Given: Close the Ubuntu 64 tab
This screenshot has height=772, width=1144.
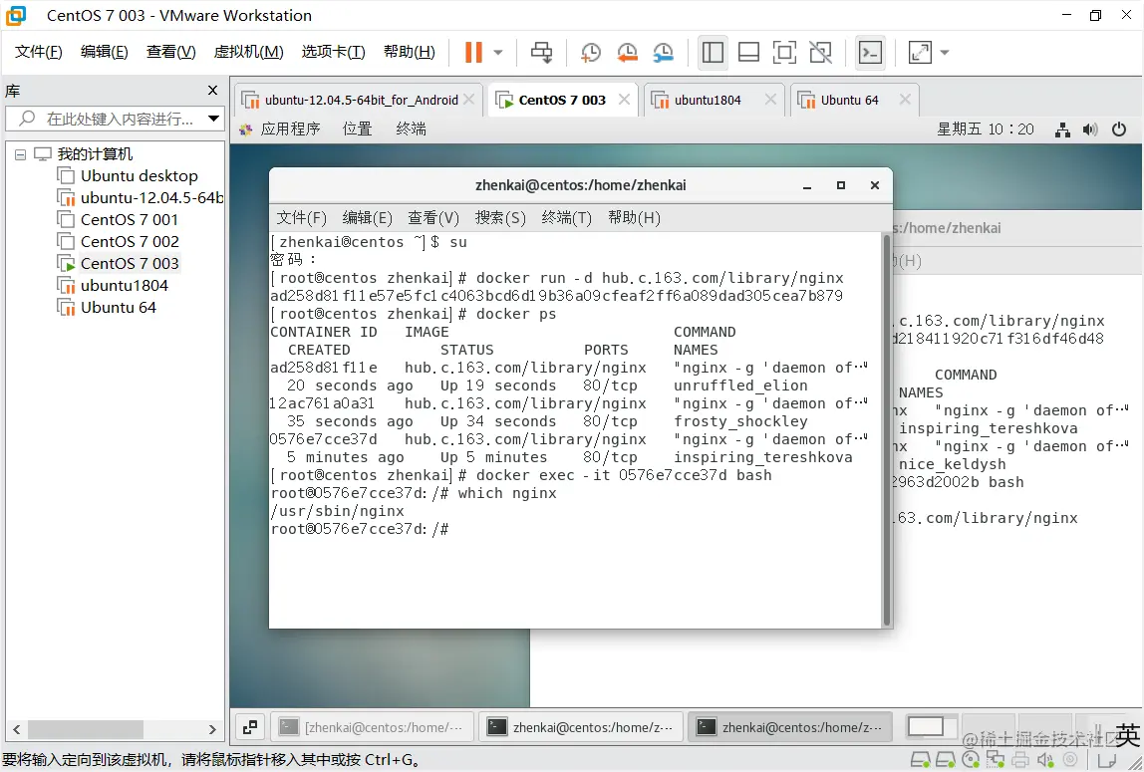Looking at the screenshot, I should (x=905, y=100).
